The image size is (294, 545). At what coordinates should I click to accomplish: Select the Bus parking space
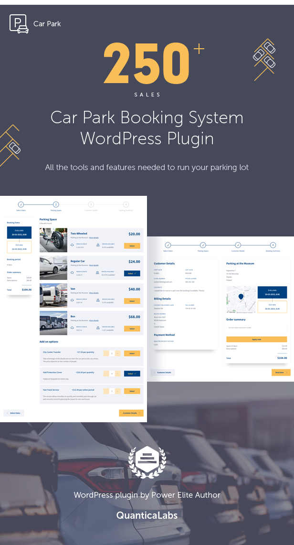132,329
